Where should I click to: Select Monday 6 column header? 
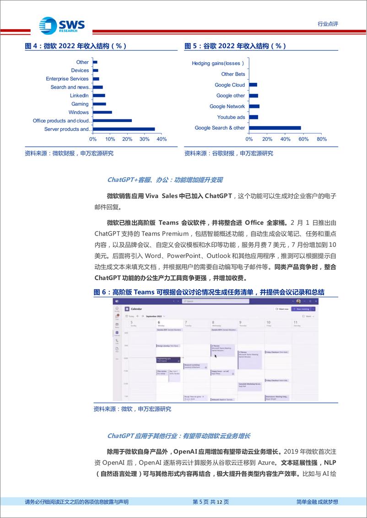point(169,323)
